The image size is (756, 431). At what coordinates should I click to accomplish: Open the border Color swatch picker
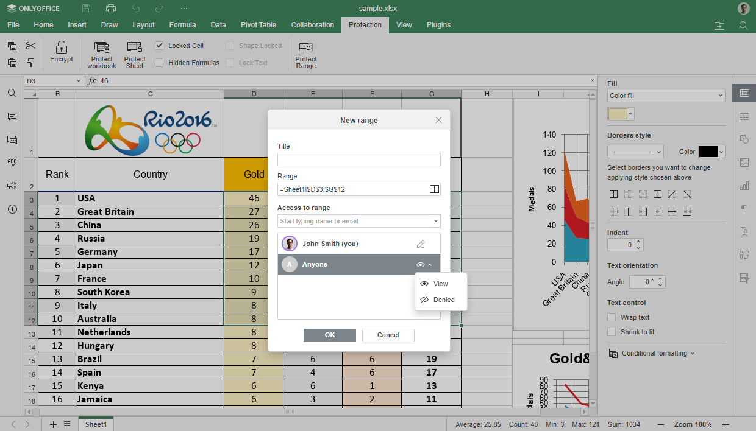(x=709, y=151)
